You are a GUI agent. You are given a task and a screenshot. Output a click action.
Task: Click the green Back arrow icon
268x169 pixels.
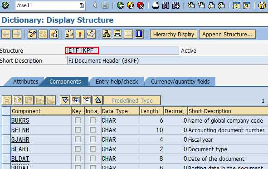tap(121, 5)
